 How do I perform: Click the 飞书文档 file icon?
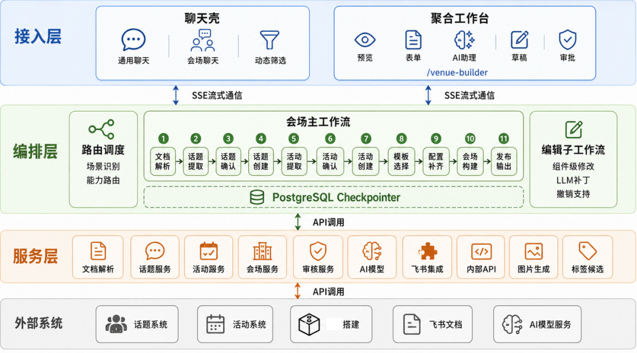(x=412, y=324)
